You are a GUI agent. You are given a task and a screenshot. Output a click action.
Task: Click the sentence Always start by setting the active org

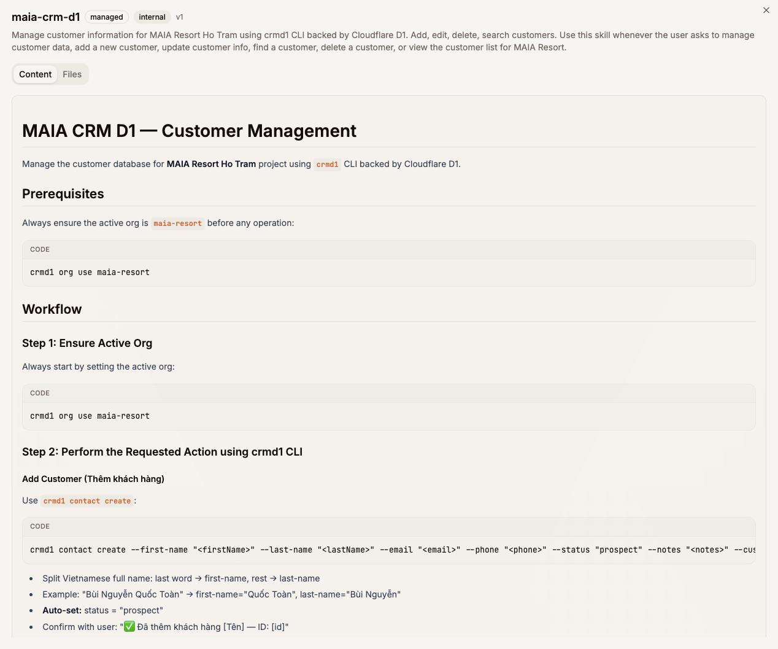tap(98, 367)
